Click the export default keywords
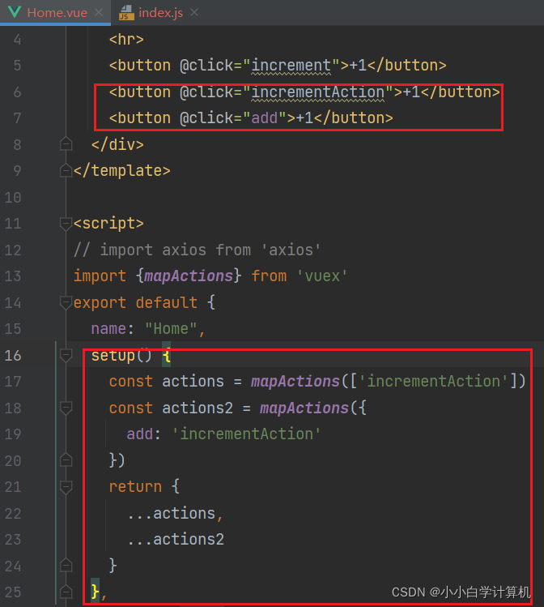Screen dimensions: 544x607 click(x=135, y=303)
